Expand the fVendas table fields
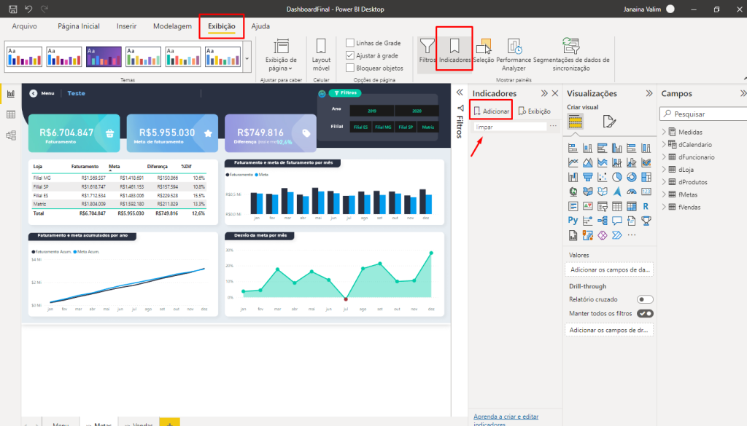This screenshot has width=747, height=426. click(665, 207)
